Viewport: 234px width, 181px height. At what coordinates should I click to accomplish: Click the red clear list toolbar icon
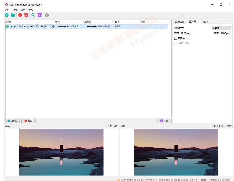pos(26,15)
